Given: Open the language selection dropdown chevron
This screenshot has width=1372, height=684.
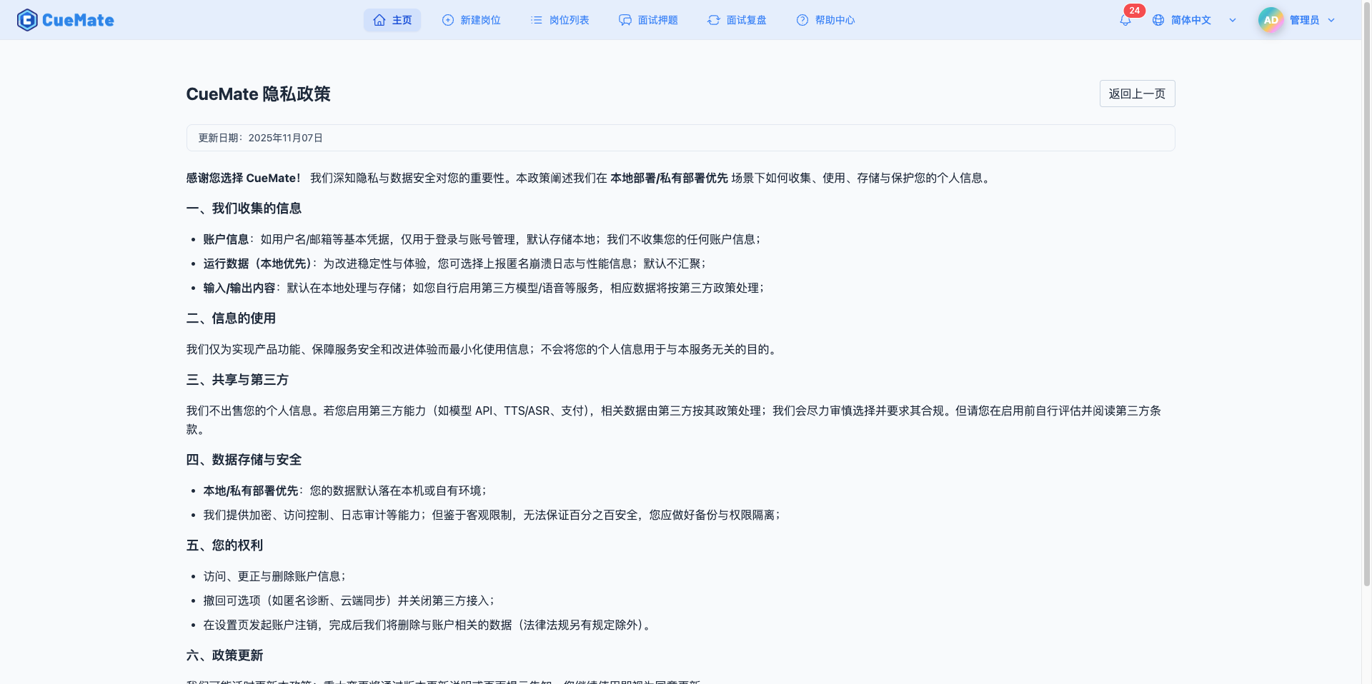Looking at the screenshot, I should tap(1233, 20).
